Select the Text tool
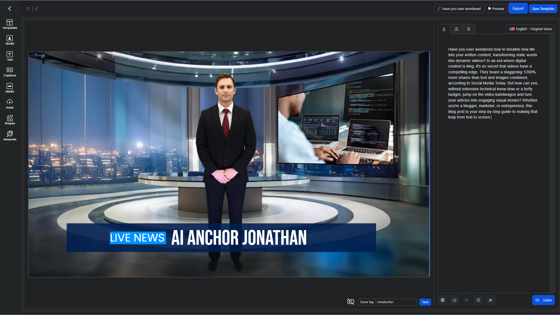The height and width of the screenshot is (315, 560). pos(10,56)
